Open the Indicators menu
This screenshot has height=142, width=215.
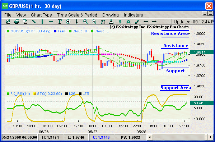[133, 15]
